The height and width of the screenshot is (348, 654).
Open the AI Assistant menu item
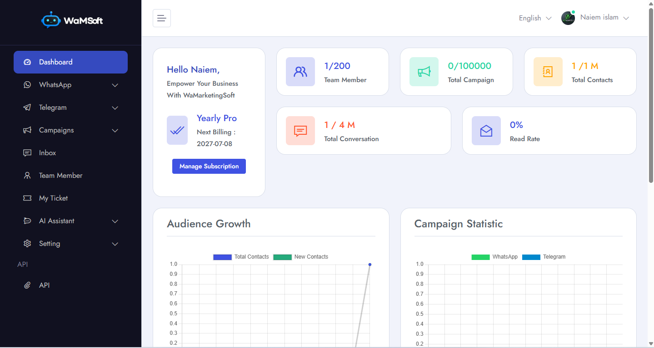pos(70,221)
